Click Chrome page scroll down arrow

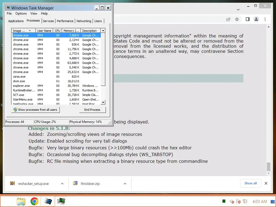[268, 173]
